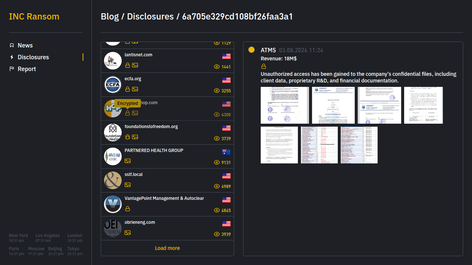
Task: Open the first document thumbnail with blue stamps
Action: (x=285, y=105)
